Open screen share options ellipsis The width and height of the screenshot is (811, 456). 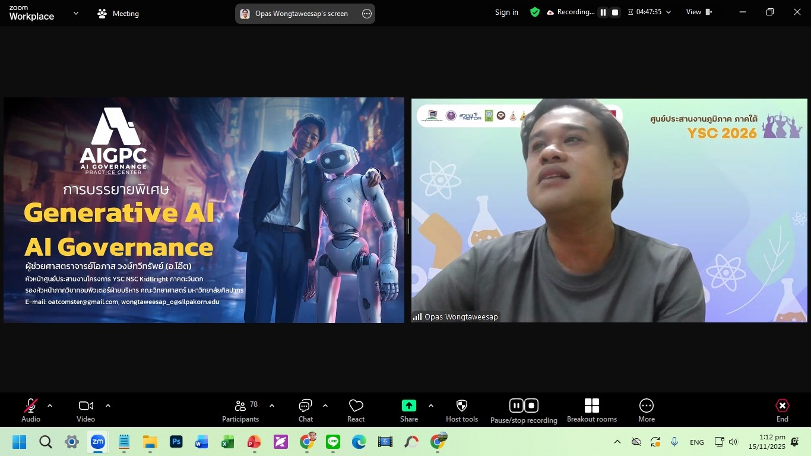pos(367,14)
